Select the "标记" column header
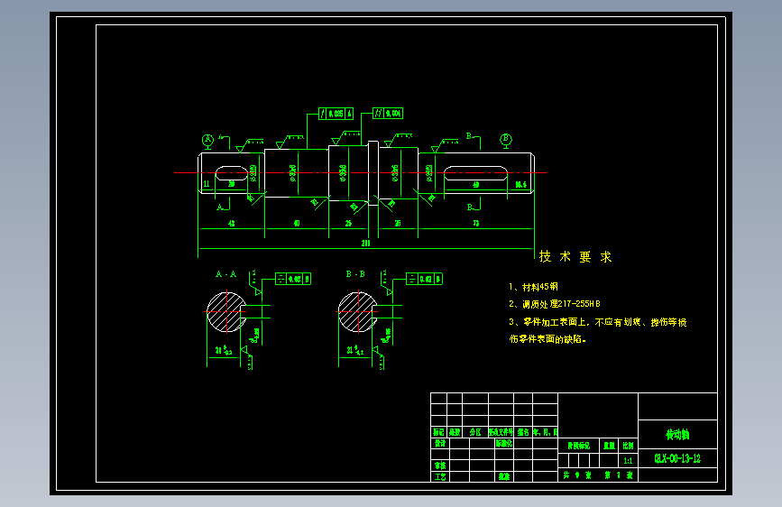The width and height of the screenshot is (782, 507). [x=439, y=432]
